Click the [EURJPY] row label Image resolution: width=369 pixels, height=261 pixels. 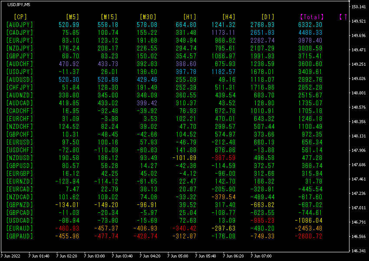tap(20, 40)
